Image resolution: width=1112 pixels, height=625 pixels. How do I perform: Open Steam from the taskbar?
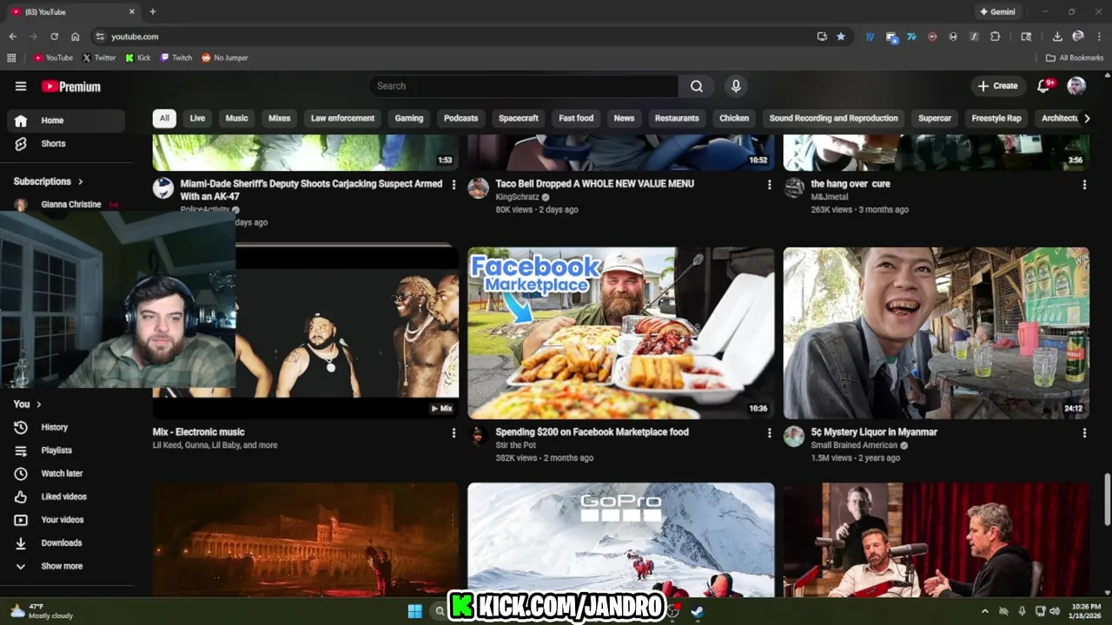pos(697,611)
